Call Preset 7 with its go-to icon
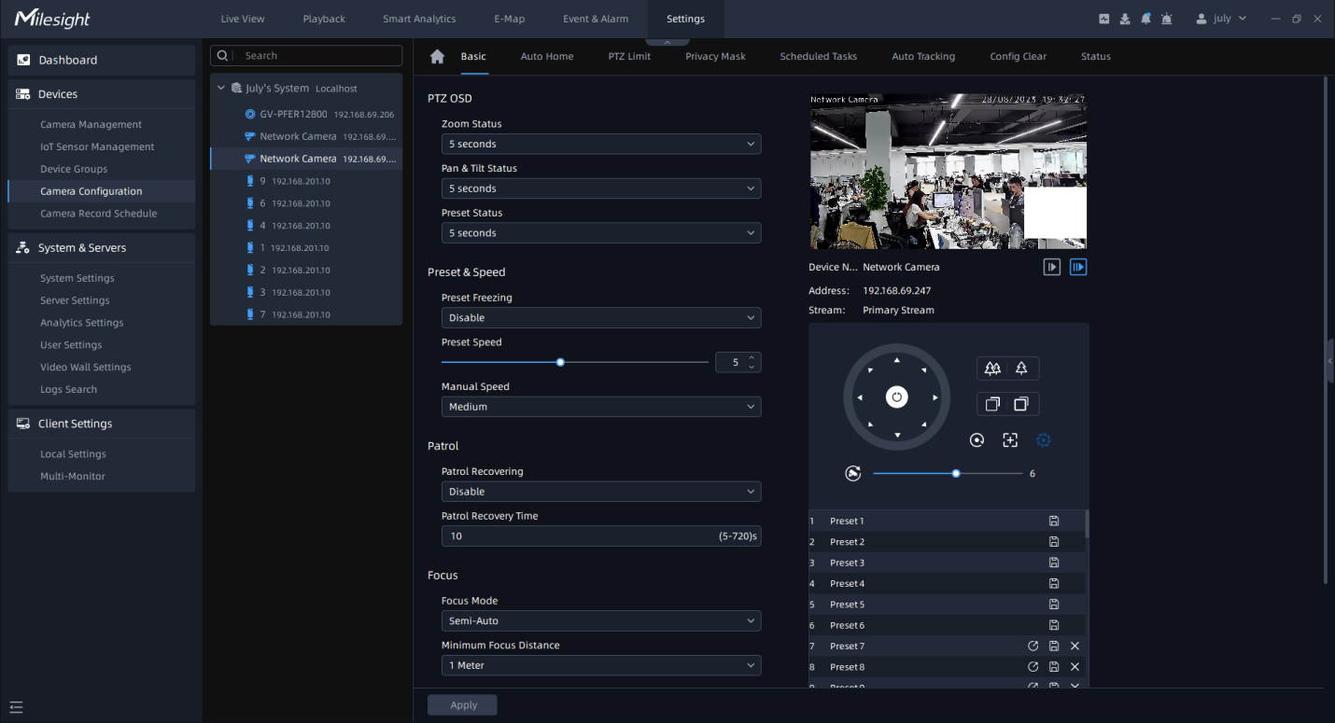Screen dimensions: 1335x723 pos(1033,647)
